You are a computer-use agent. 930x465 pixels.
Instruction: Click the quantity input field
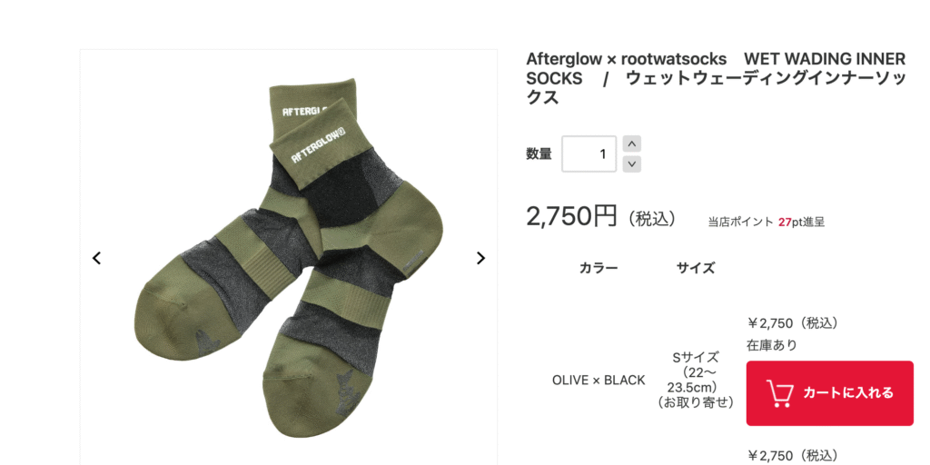click(589, 154)
